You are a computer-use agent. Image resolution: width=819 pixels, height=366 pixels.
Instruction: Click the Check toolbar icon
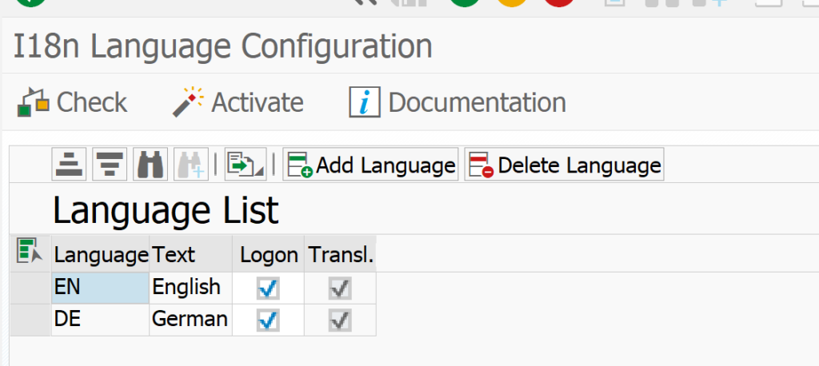click(34, 102)
